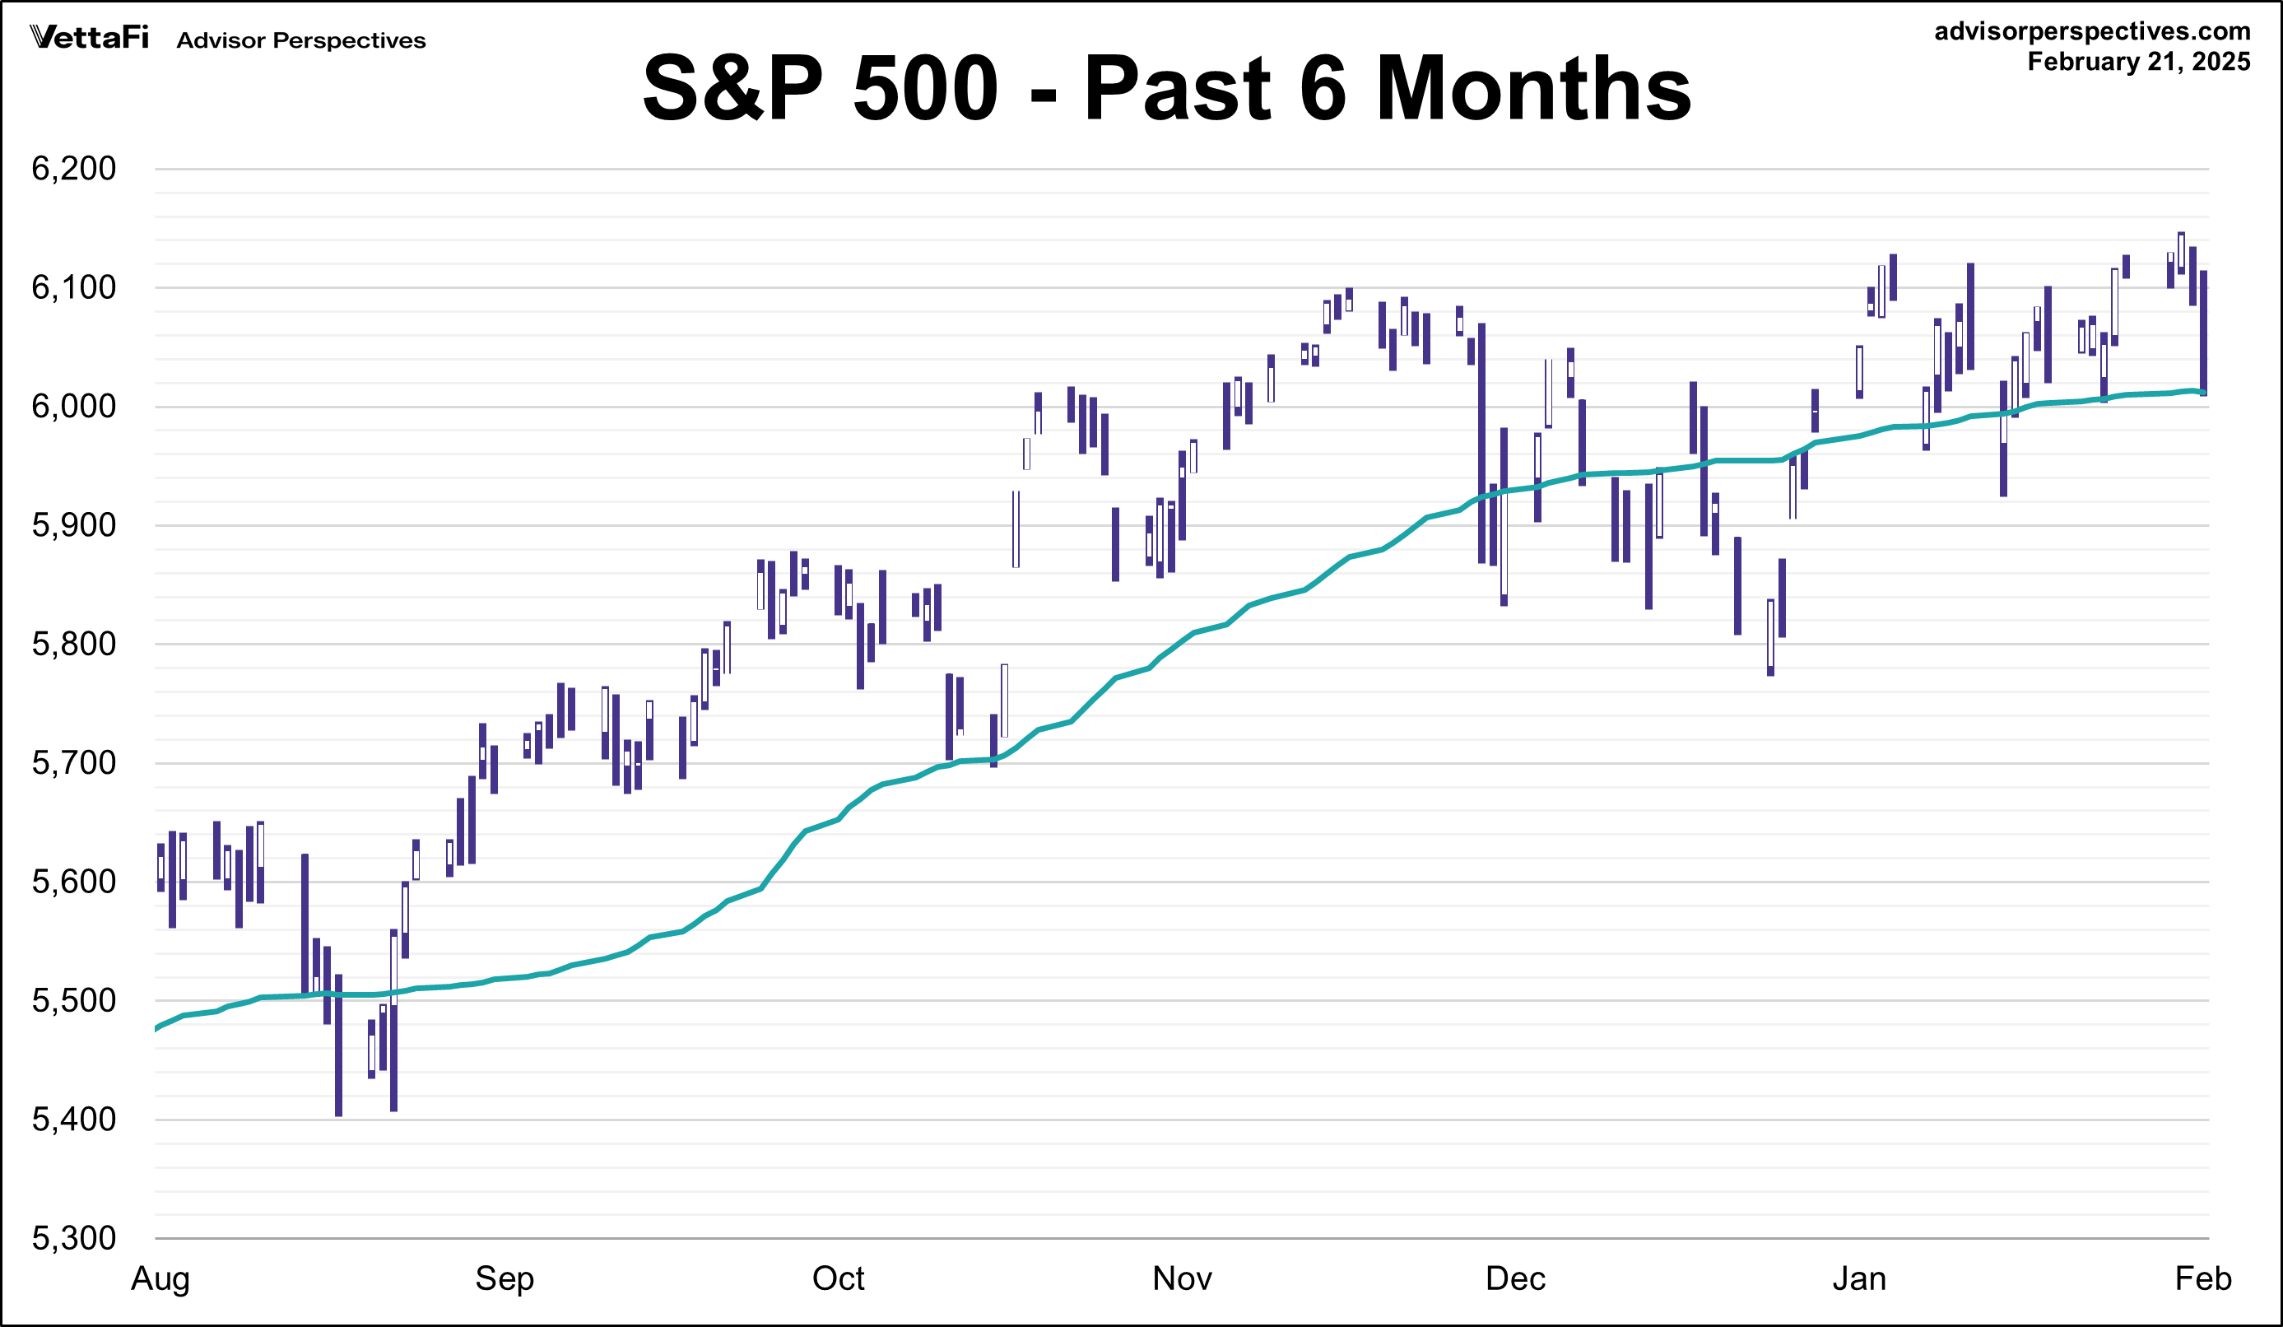
Task: Click the 5,500 y-axis label
Action: [74, 1001]
